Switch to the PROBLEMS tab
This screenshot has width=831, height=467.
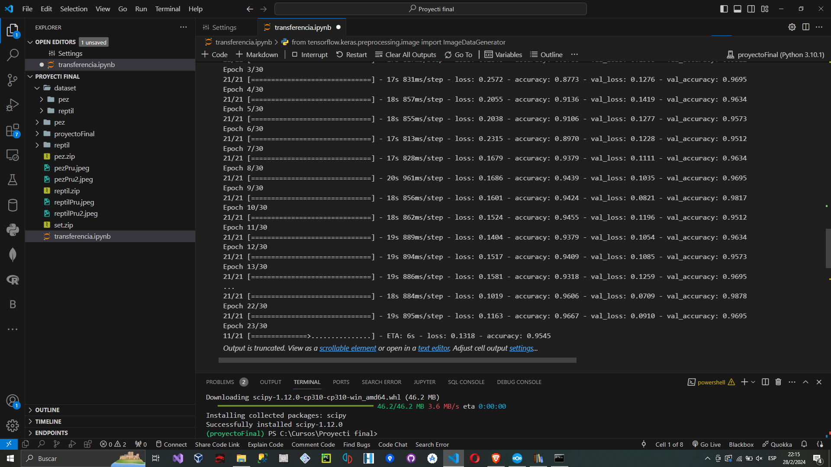point(220,382)
